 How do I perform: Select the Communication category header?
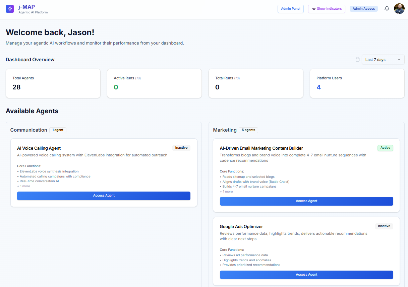[x=28, y=130]
